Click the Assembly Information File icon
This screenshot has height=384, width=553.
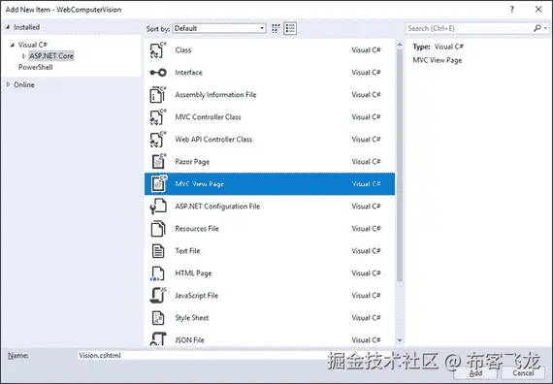[158, 94]
